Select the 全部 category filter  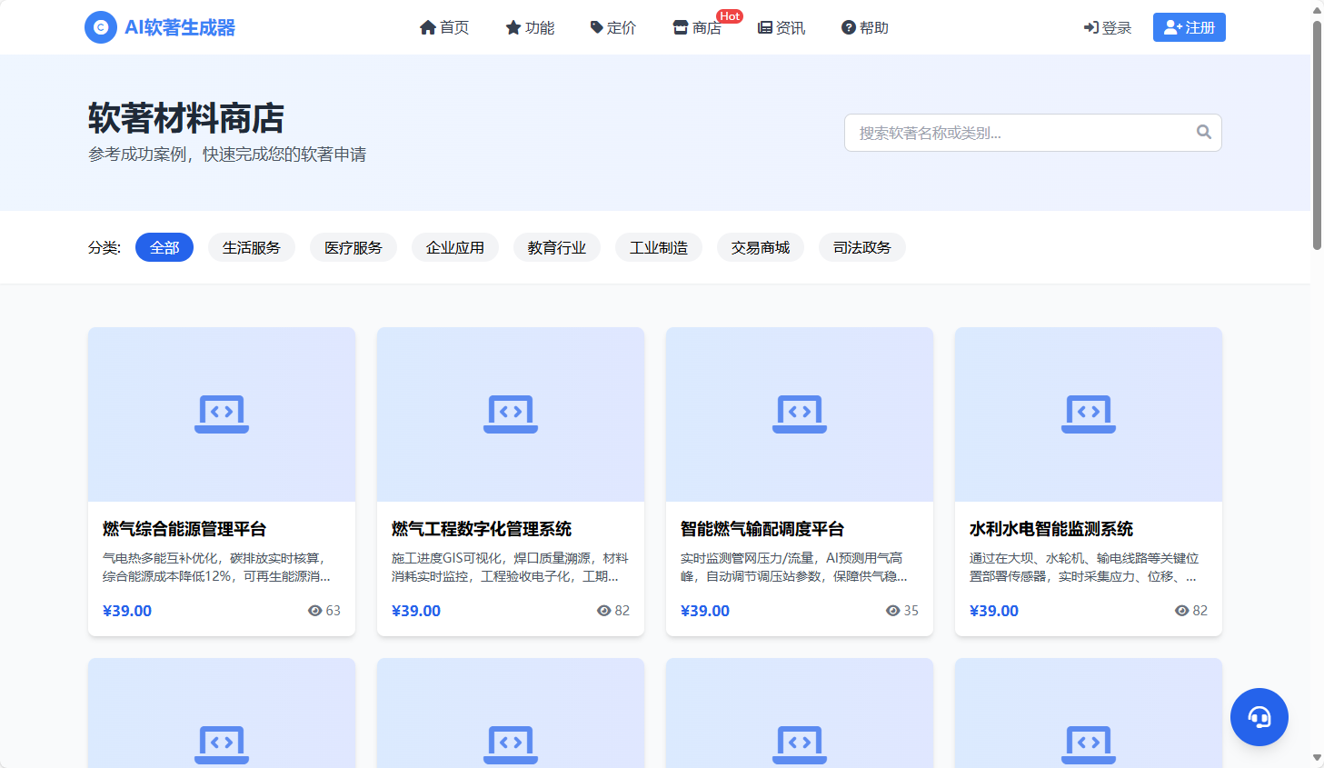click(164, 247)
